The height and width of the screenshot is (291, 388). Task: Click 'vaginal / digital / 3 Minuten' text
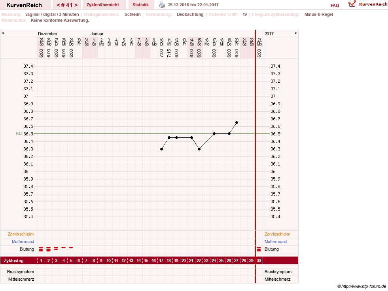coord(52,14)
